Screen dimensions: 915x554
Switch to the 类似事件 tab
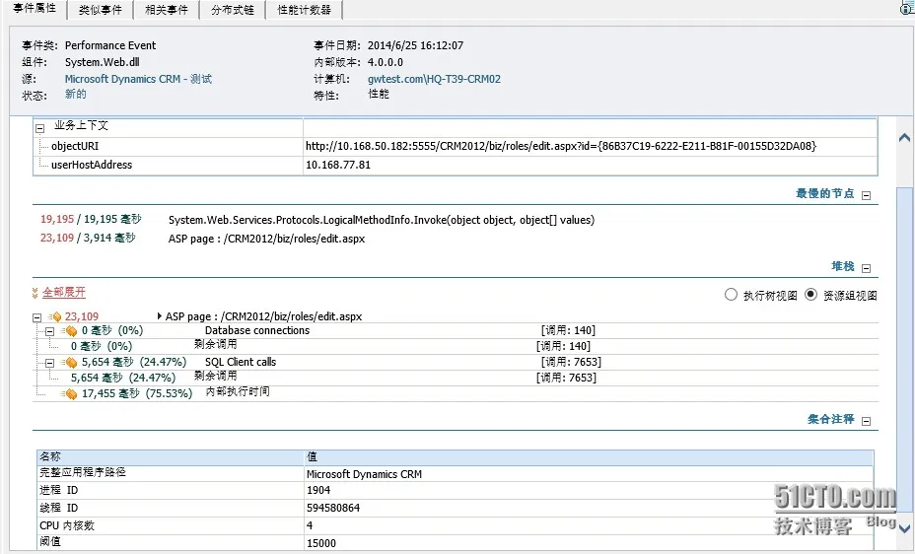click(101, 9)
